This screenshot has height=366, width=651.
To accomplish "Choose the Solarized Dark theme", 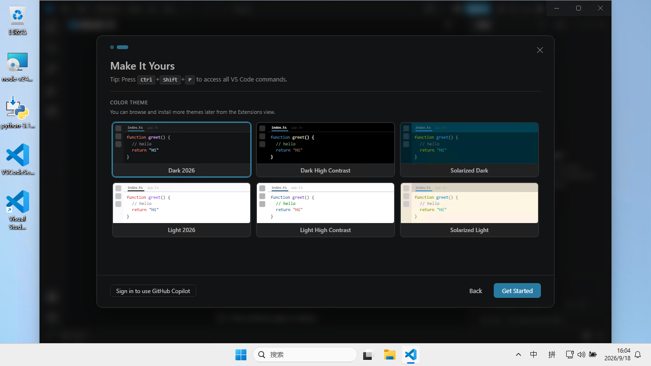I will pos(469,150).
